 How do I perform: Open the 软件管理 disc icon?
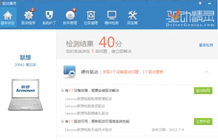[x=70, y=15]
